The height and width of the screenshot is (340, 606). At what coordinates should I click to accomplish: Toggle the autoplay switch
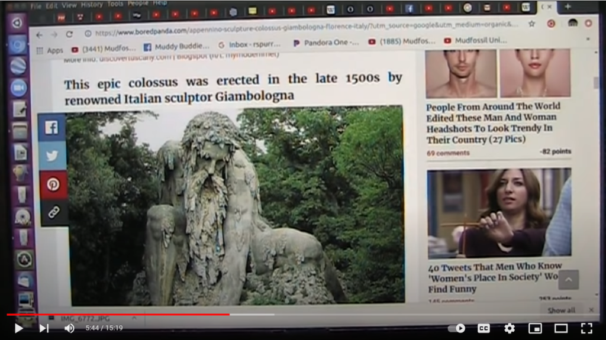click(x=456, y=328)
